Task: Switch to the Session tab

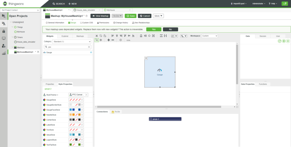Action: (263, 36)
